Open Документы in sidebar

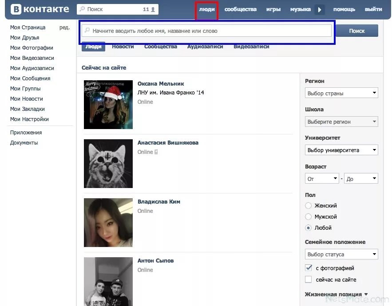pyautogui.click(x=24, y=143)
